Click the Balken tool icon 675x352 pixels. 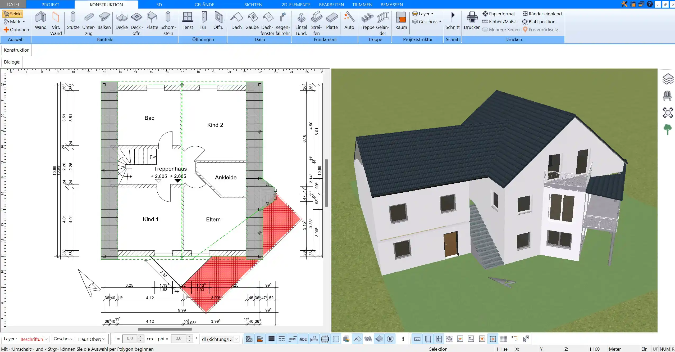coord(104,21)
